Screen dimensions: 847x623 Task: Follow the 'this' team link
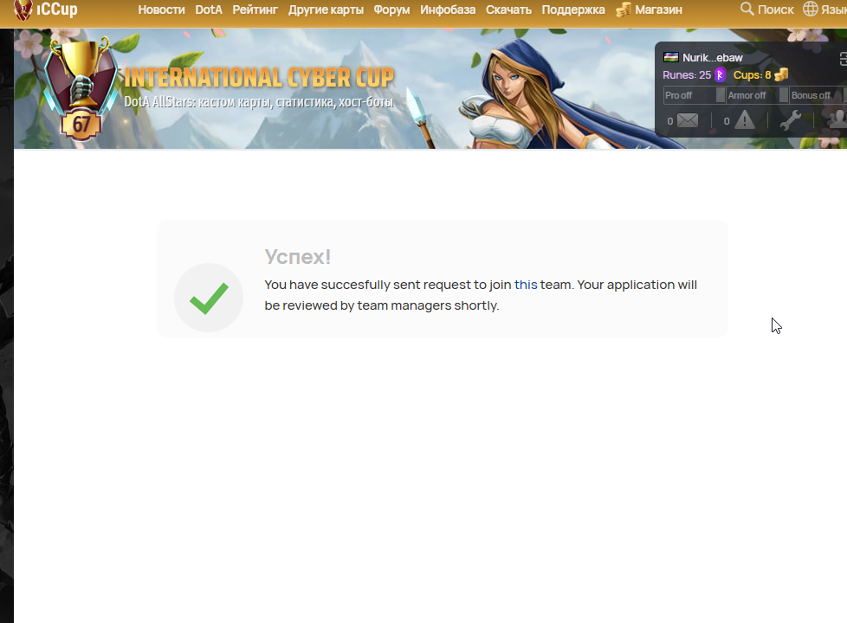coord(526,285)
